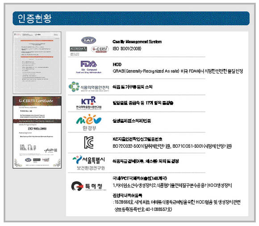Screen dimensions: 259x226
Task: Open the G-CERTI Certificate thumbnail
Action: click(37, 133)
